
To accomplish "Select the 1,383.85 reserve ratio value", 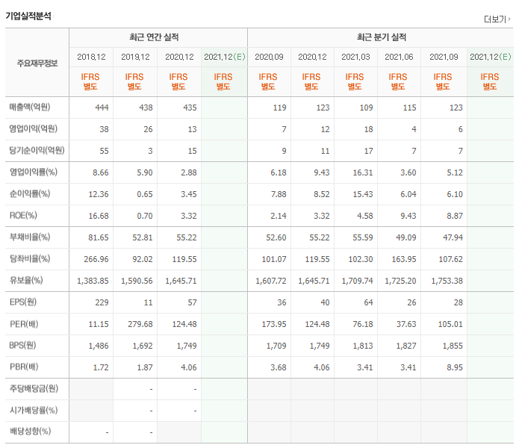I will 93,281.
